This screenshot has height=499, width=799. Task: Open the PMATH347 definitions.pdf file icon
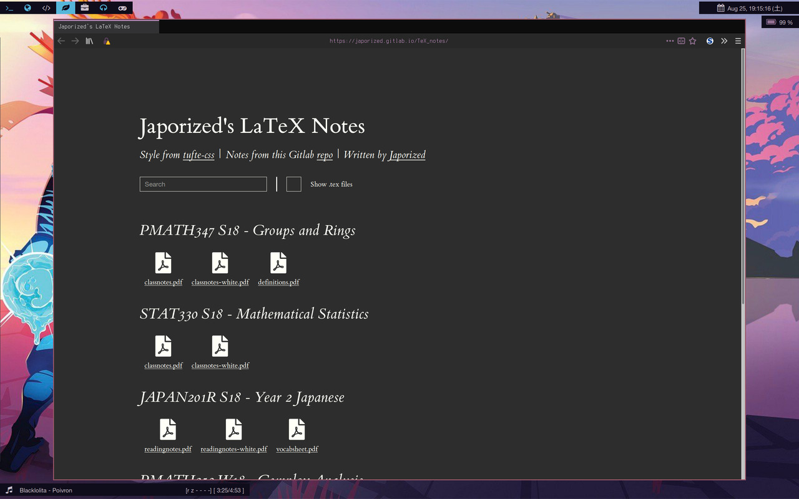tap(278, 263)
